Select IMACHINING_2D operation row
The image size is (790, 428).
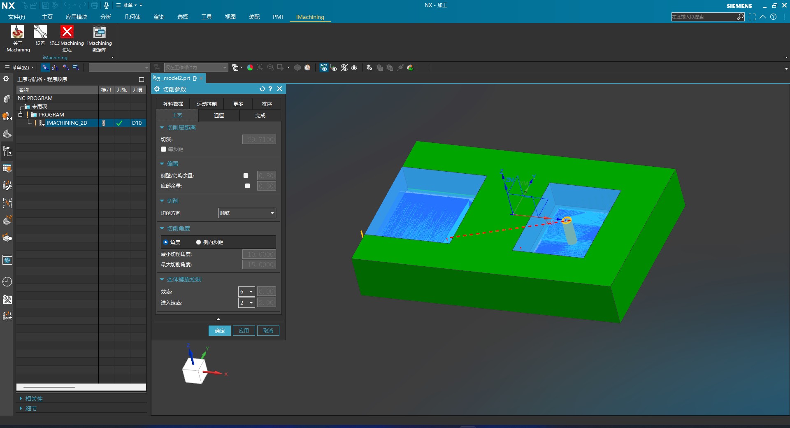coord(81,123)
